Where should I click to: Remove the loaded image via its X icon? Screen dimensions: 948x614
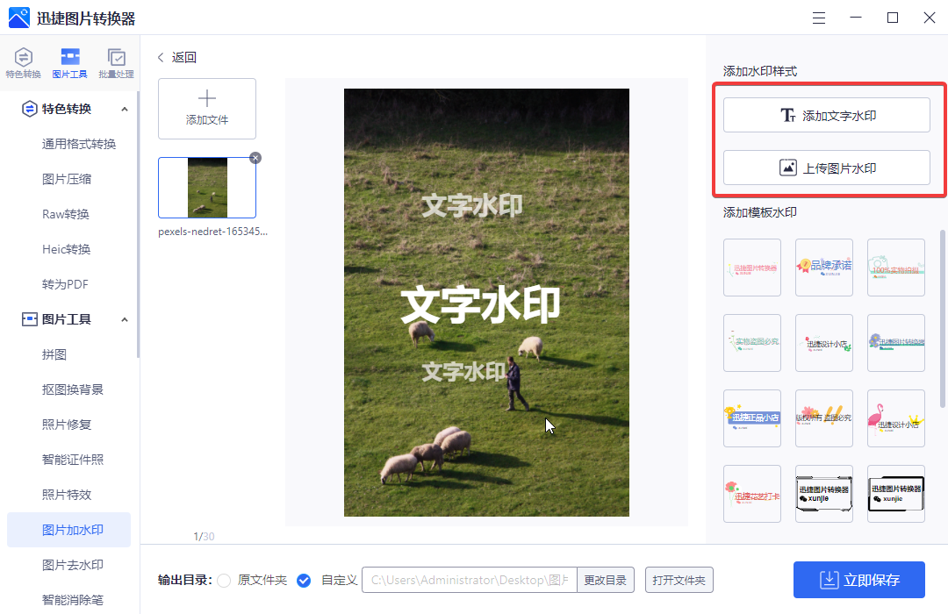tap(255, 158)
